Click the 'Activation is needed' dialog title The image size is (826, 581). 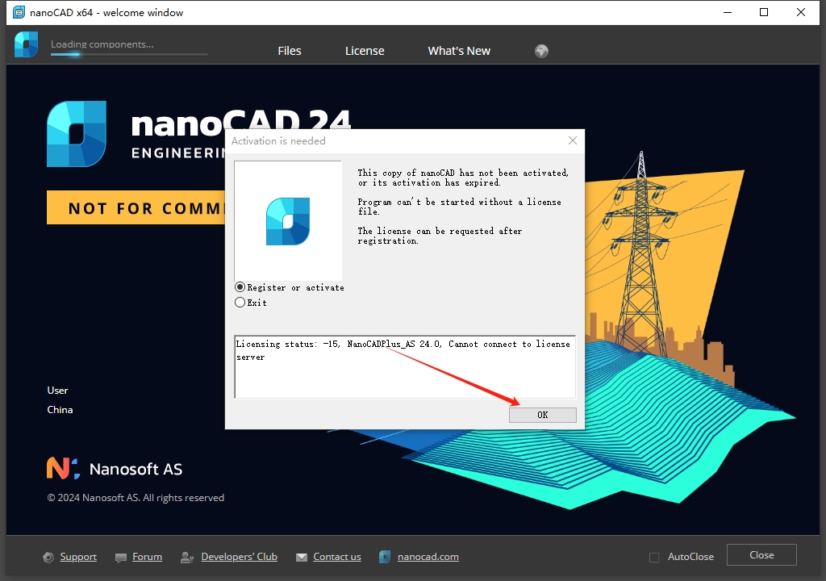[278, 140]
